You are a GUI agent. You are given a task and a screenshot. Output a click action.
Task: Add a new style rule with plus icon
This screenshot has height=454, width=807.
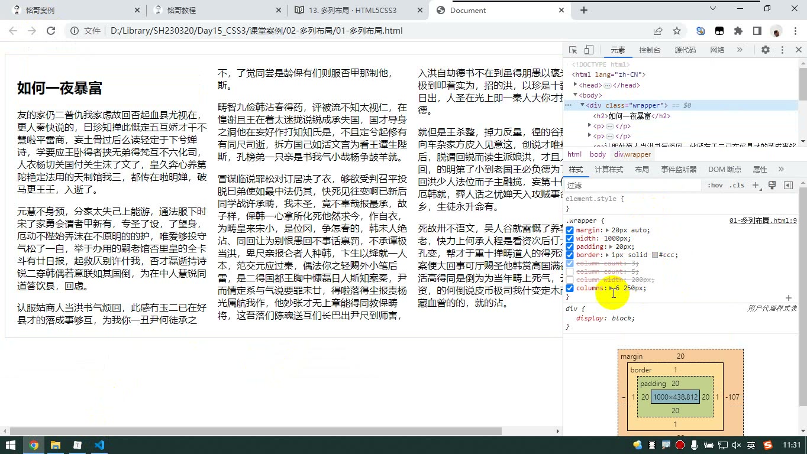[756, 186]
